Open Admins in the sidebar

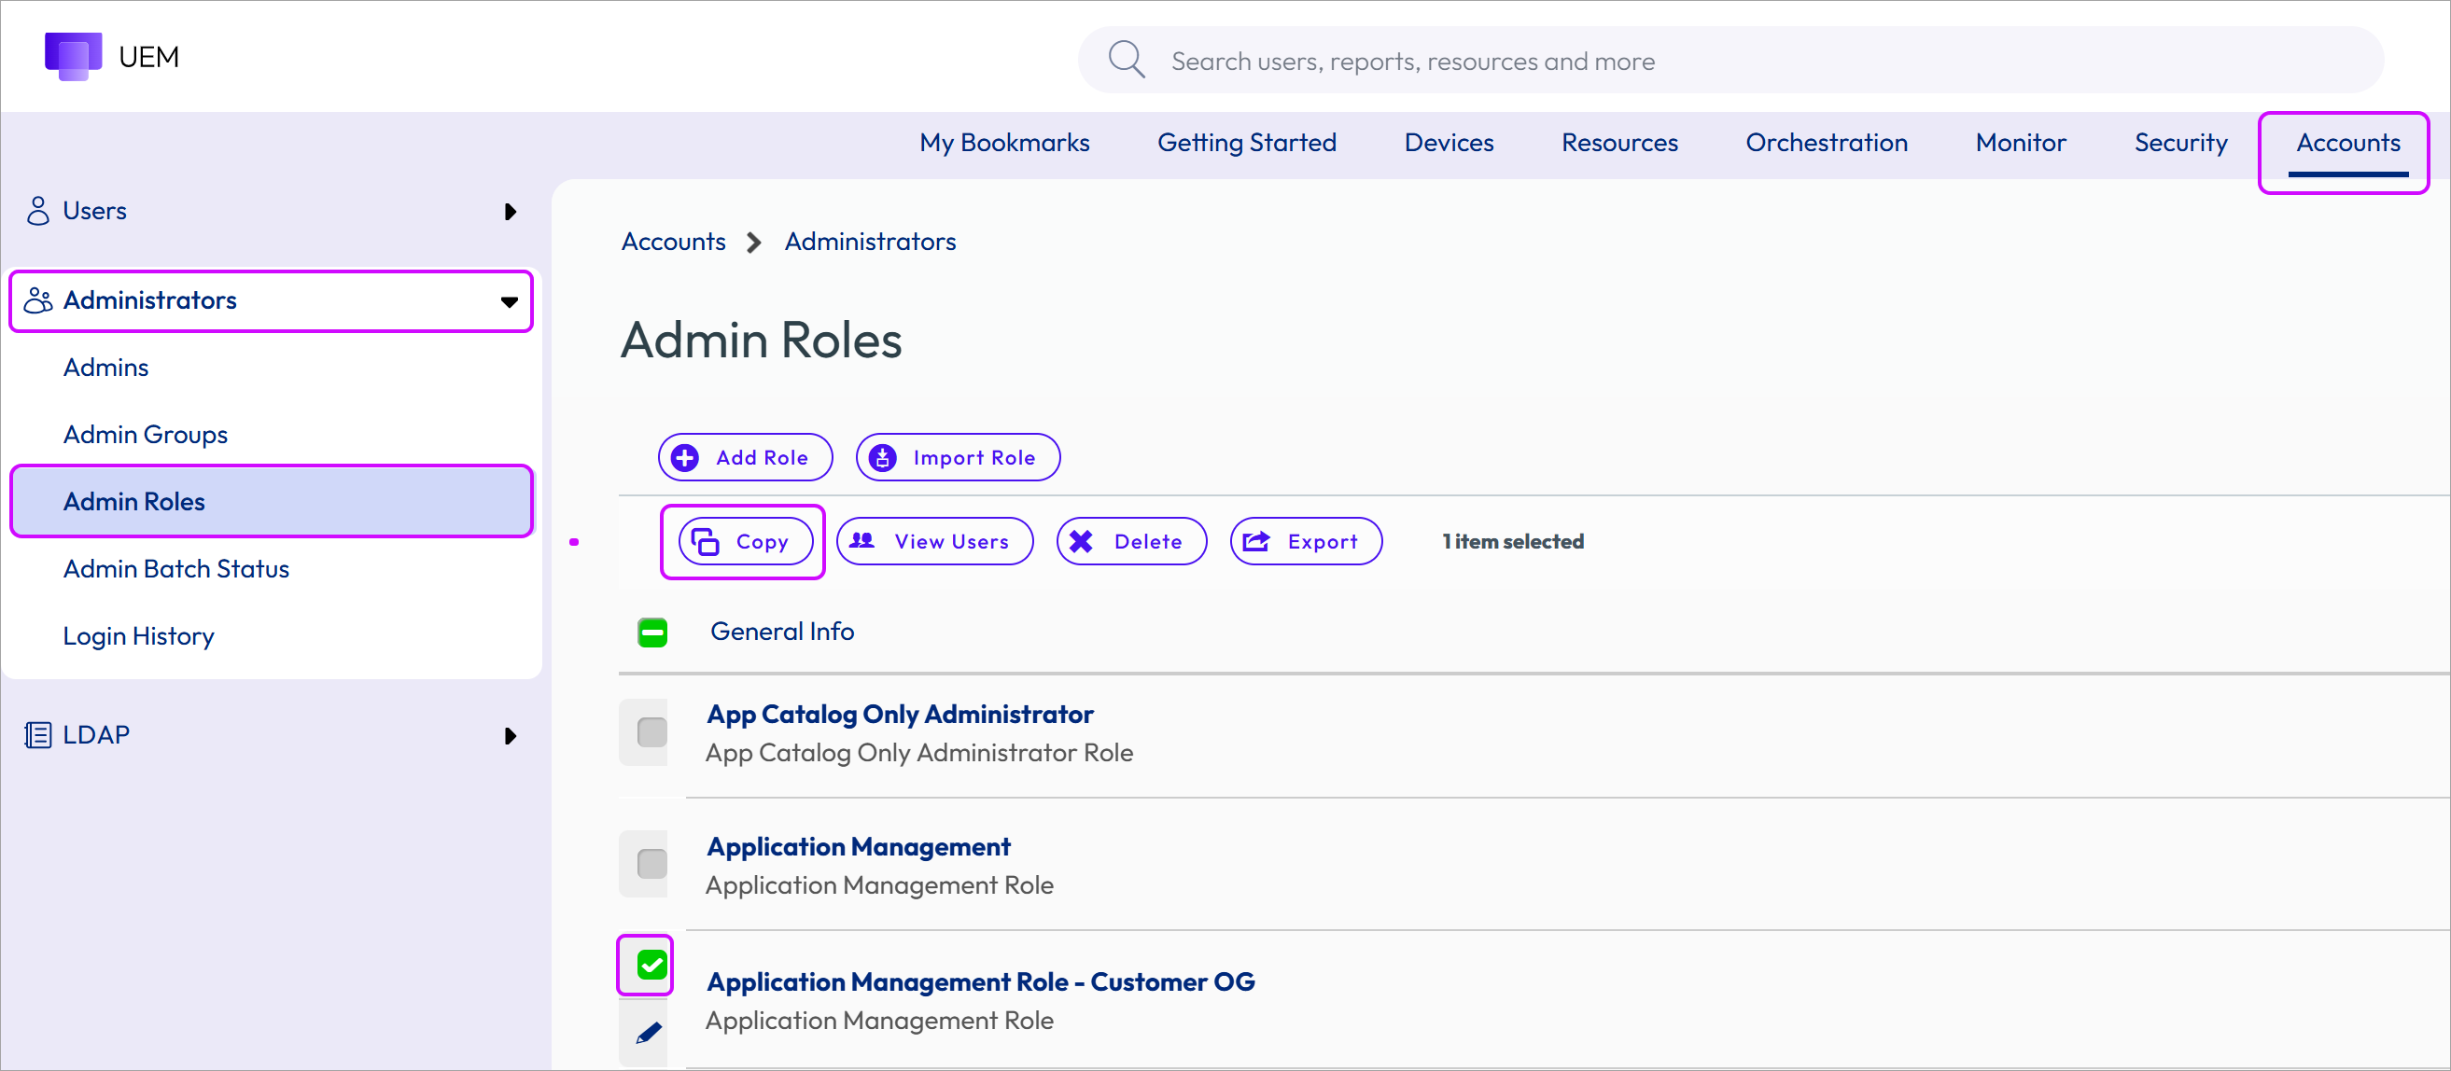[x=105, y=368]
